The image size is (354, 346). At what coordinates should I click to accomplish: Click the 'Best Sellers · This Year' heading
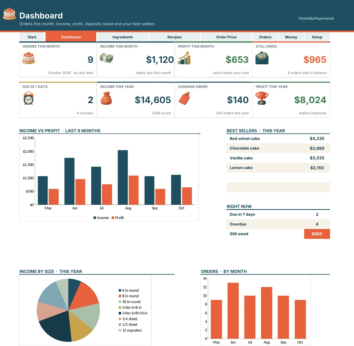256,131
